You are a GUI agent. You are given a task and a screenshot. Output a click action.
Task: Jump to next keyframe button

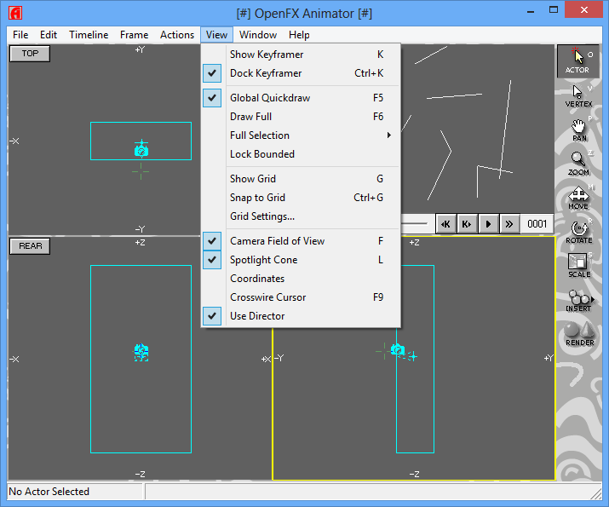(467, 224)
